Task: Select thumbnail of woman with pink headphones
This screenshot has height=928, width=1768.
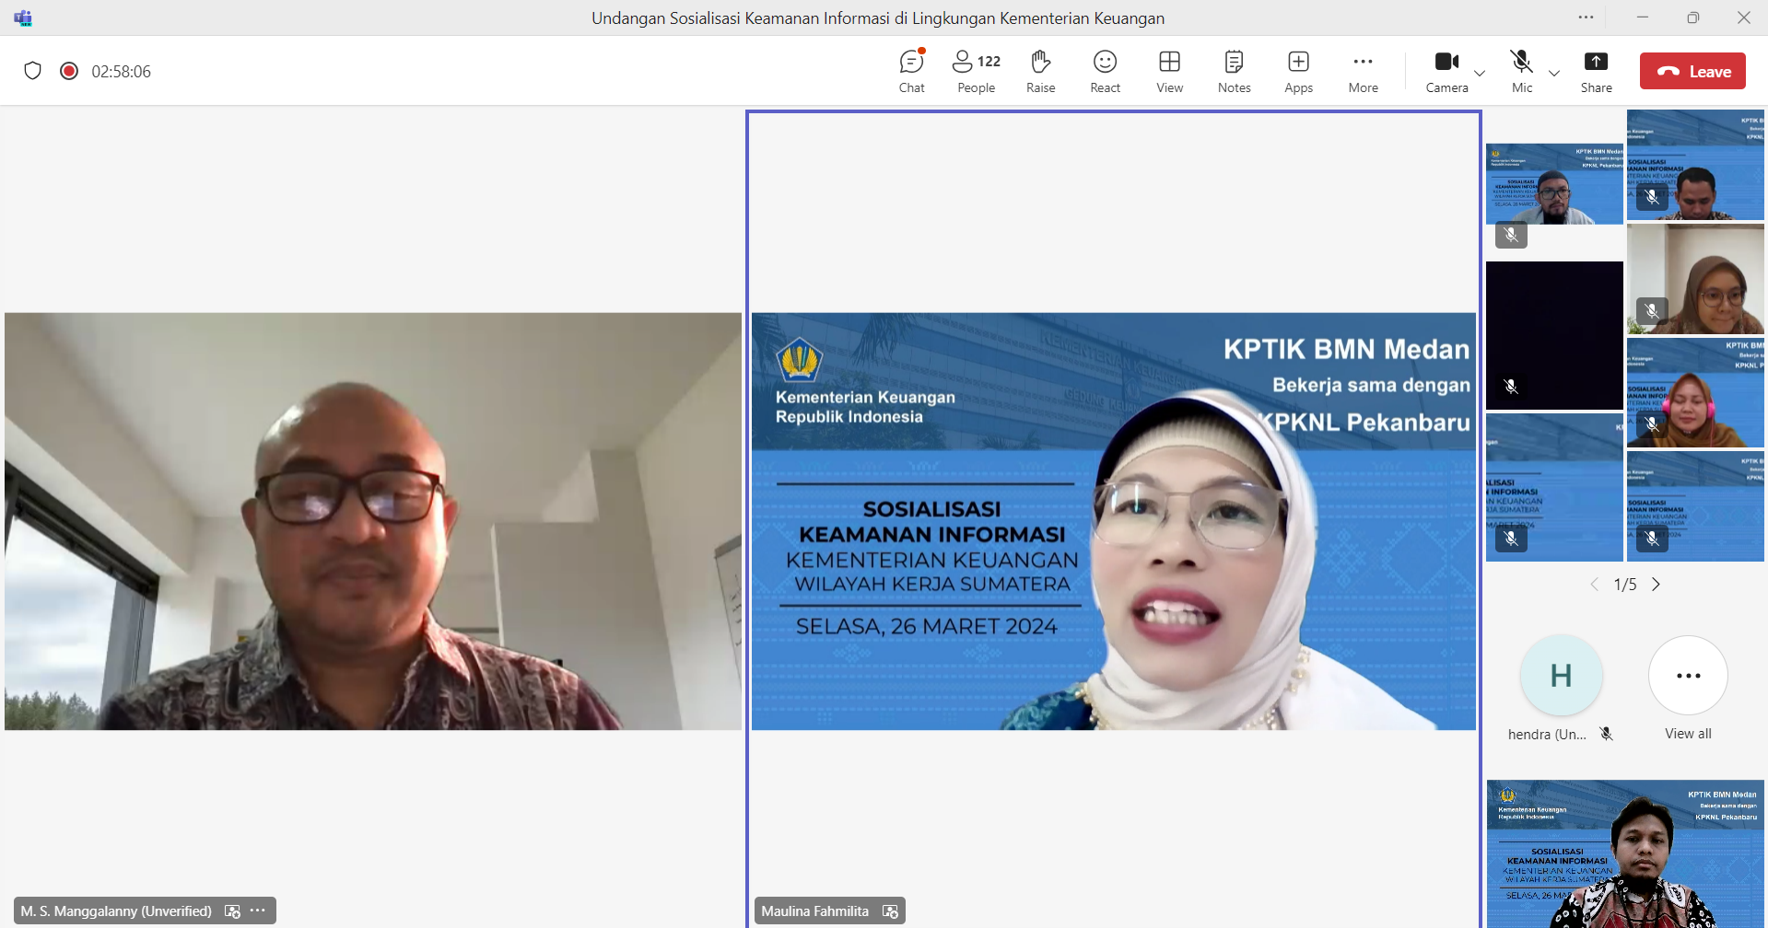Action: [x=1695, y=393]
